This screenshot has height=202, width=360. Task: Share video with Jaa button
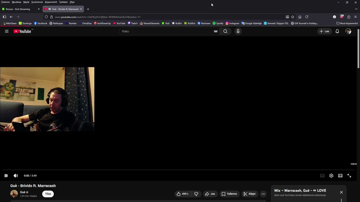[x=210, y=194]
